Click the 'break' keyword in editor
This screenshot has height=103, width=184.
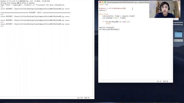pyautogui.click(x=108, y=23)
